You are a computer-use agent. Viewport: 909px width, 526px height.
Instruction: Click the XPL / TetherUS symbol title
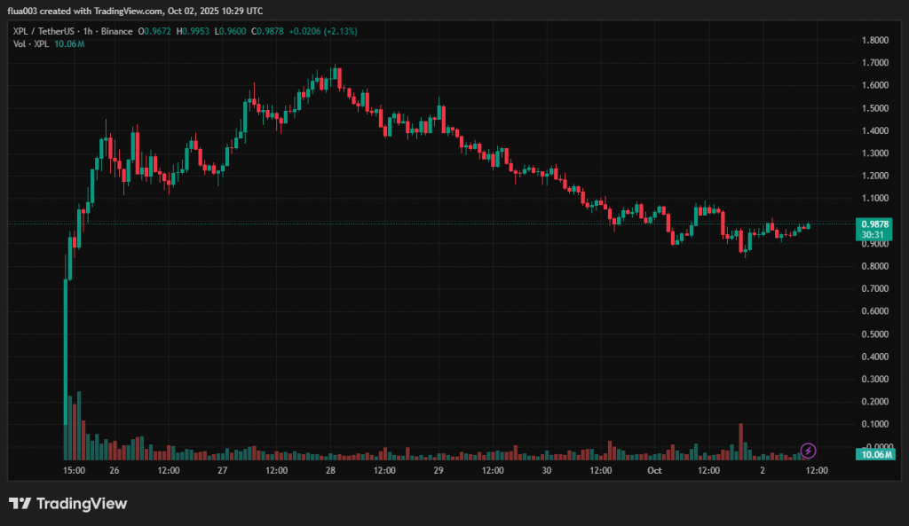click(43, 31)
